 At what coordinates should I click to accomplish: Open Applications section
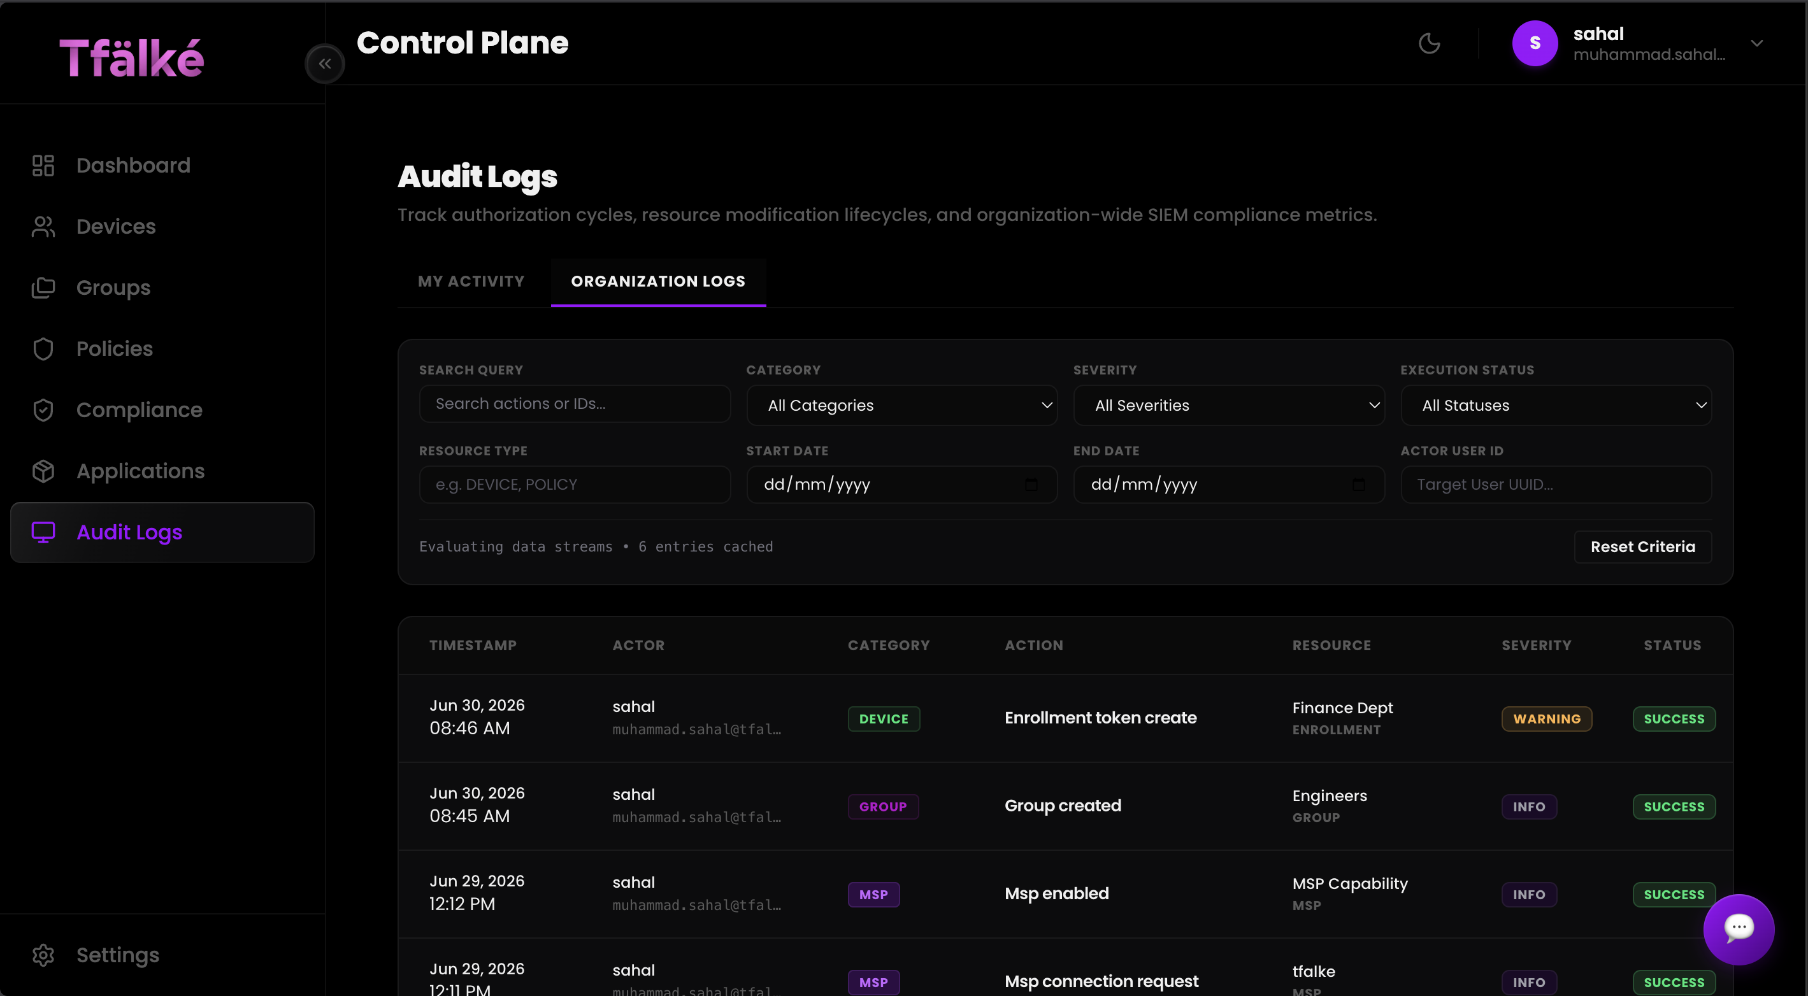(x=162, y=471)
